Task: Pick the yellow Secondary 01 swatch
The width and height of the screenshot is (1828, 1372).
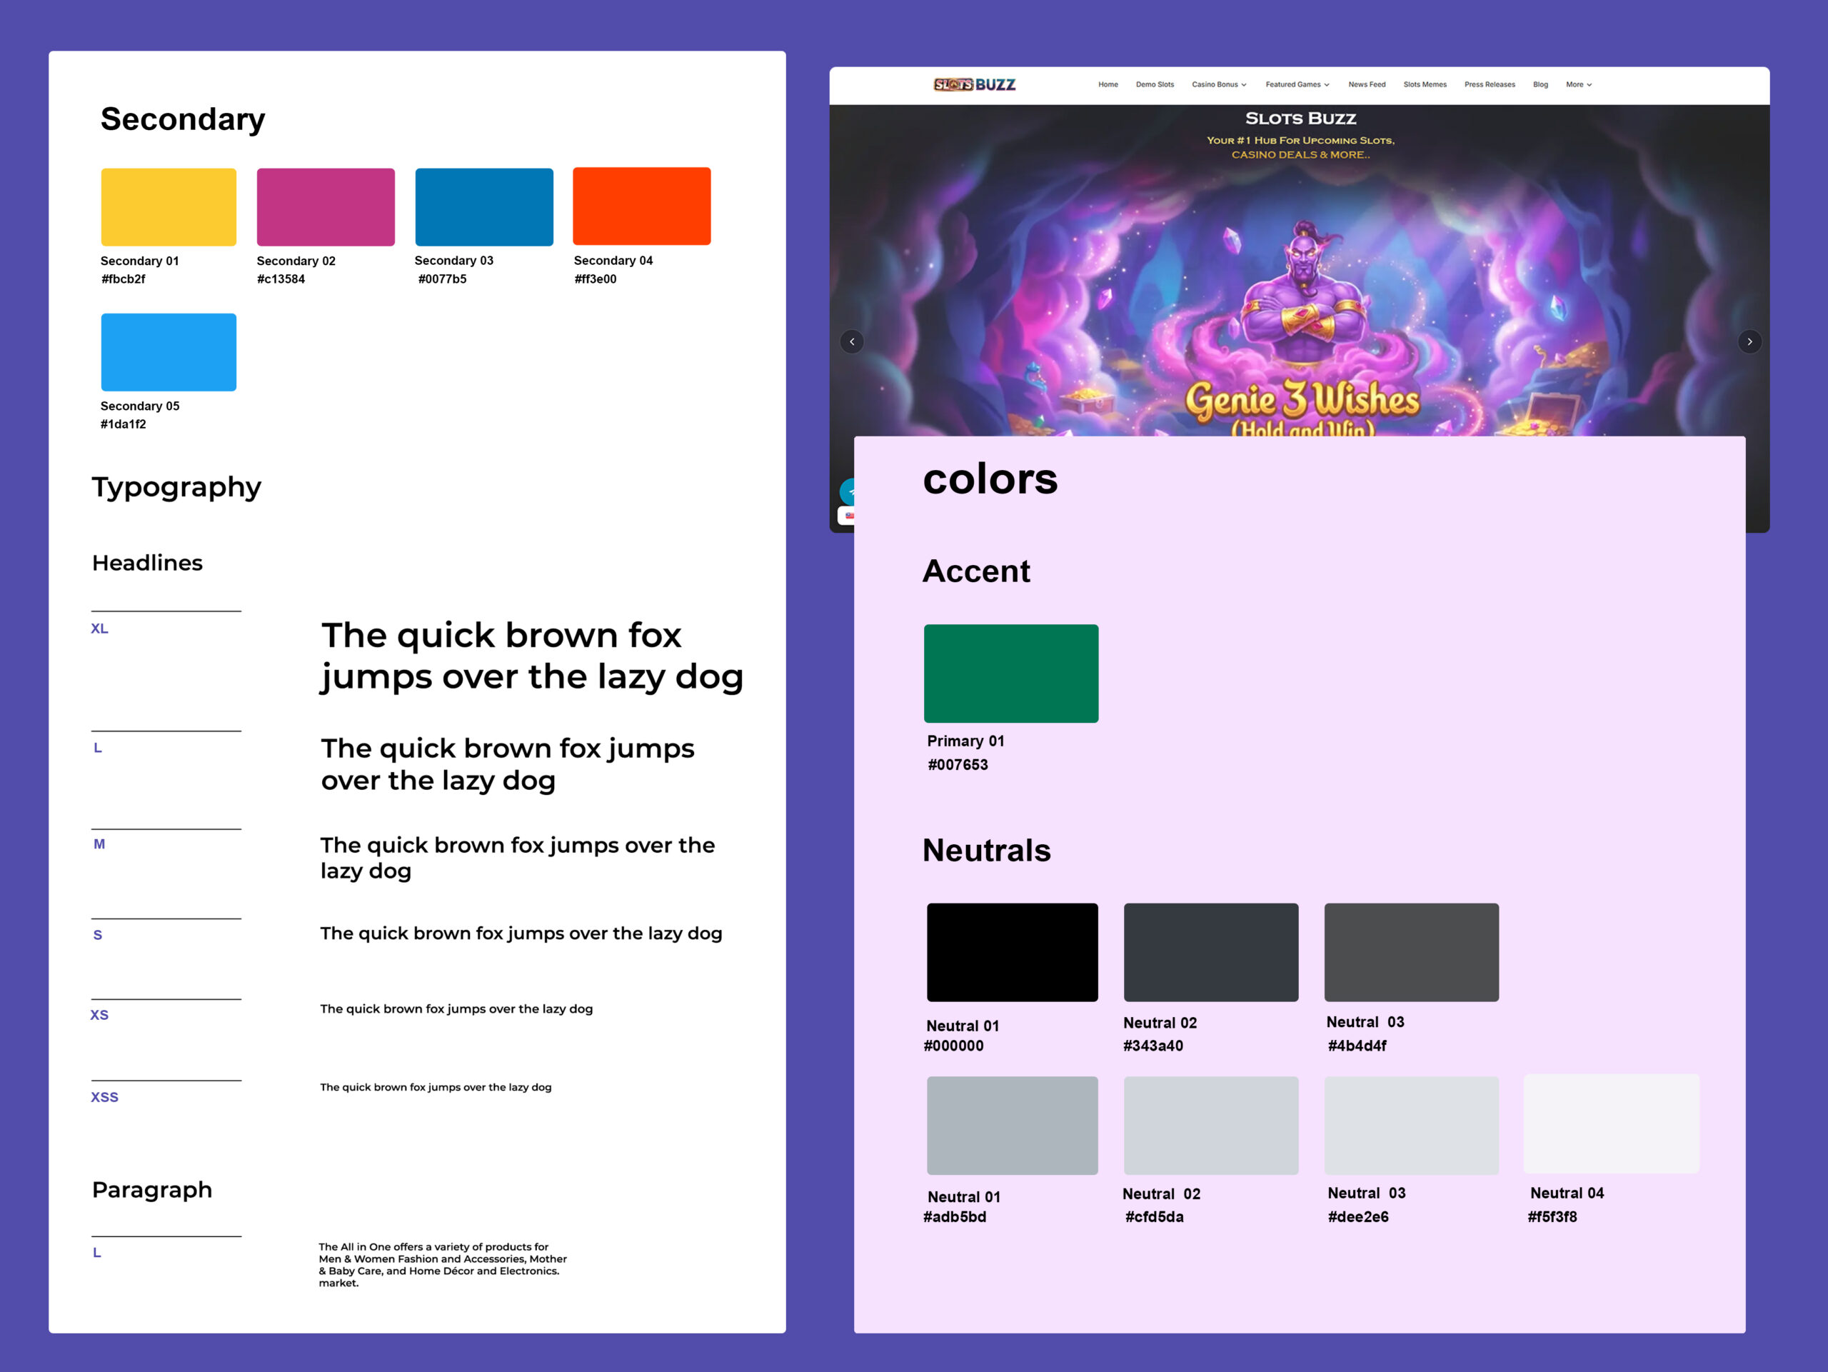Action: (169, 206)
